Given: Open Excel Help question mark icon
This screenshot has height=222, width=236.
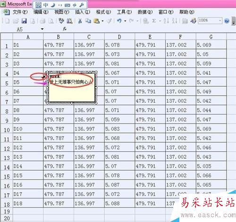Looking at the screenshot, I should point(227,21).
